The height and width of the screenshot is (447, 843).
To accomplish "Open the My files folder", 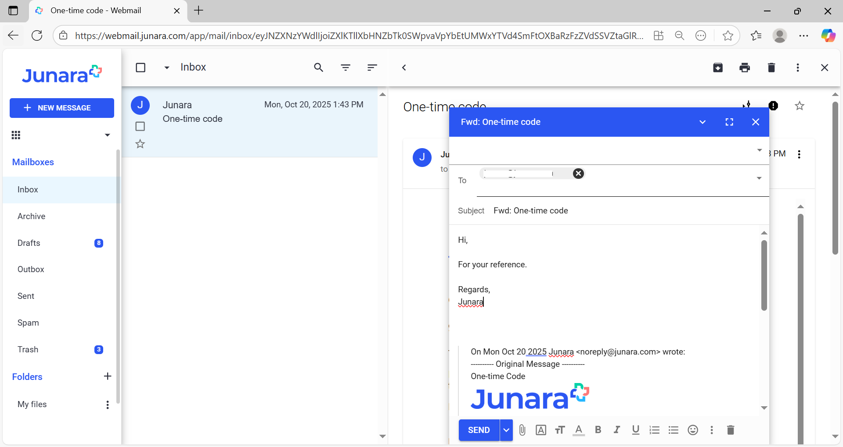I will [32, 404].
